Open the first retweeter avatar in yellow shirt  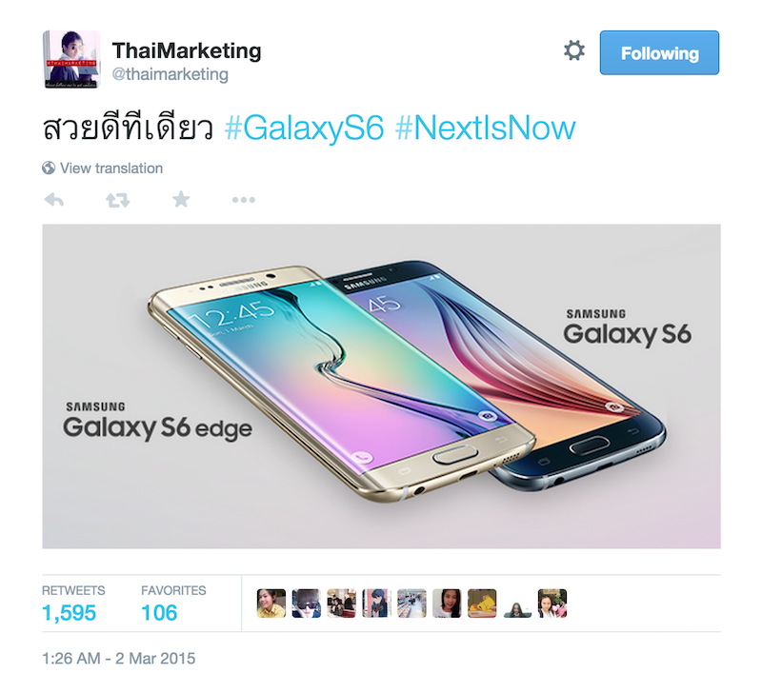271,604
